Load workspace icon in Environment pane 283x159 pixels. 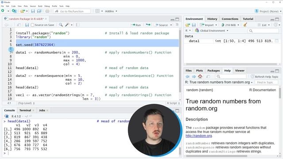coord(187,25)
